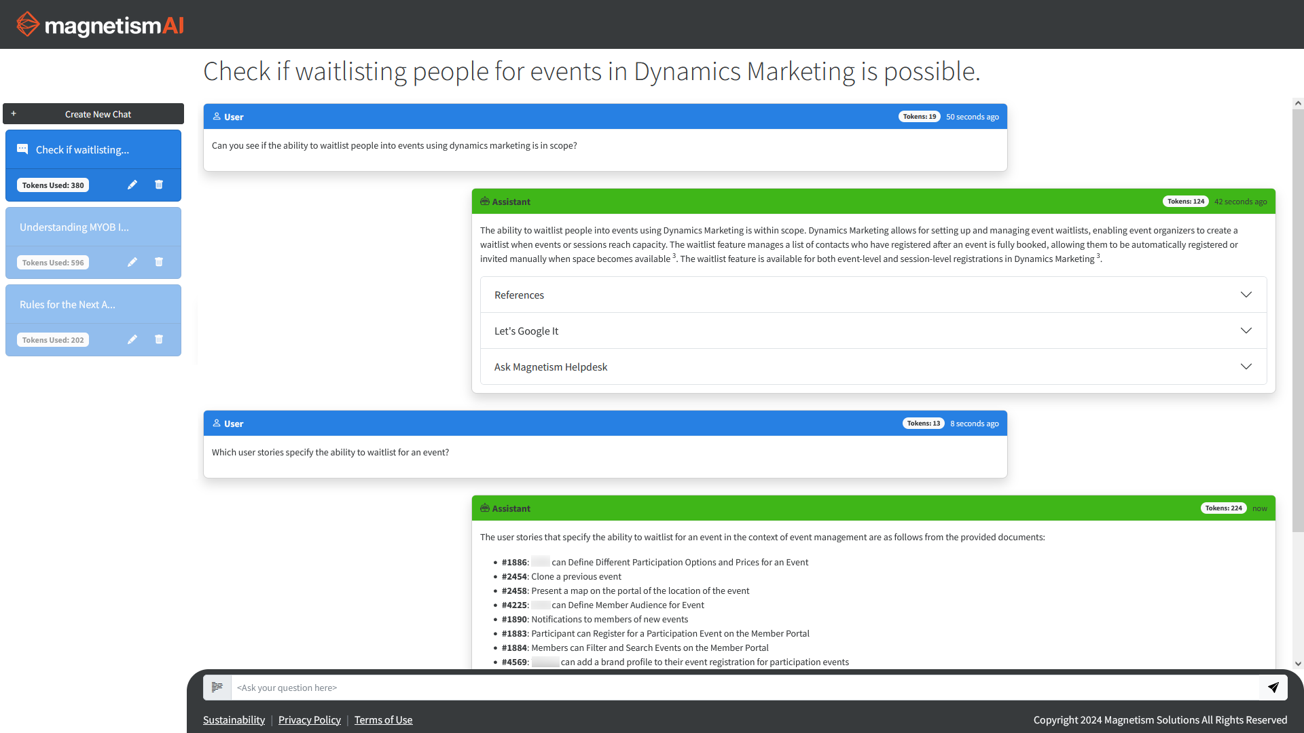
Task: Open the 'Check if waitlisting...' chat
Action: point(93,149)
